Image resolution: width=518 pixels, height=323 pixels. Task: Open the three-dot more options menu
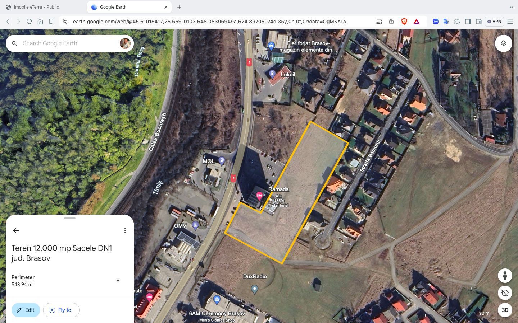click(x=125, y=230)
